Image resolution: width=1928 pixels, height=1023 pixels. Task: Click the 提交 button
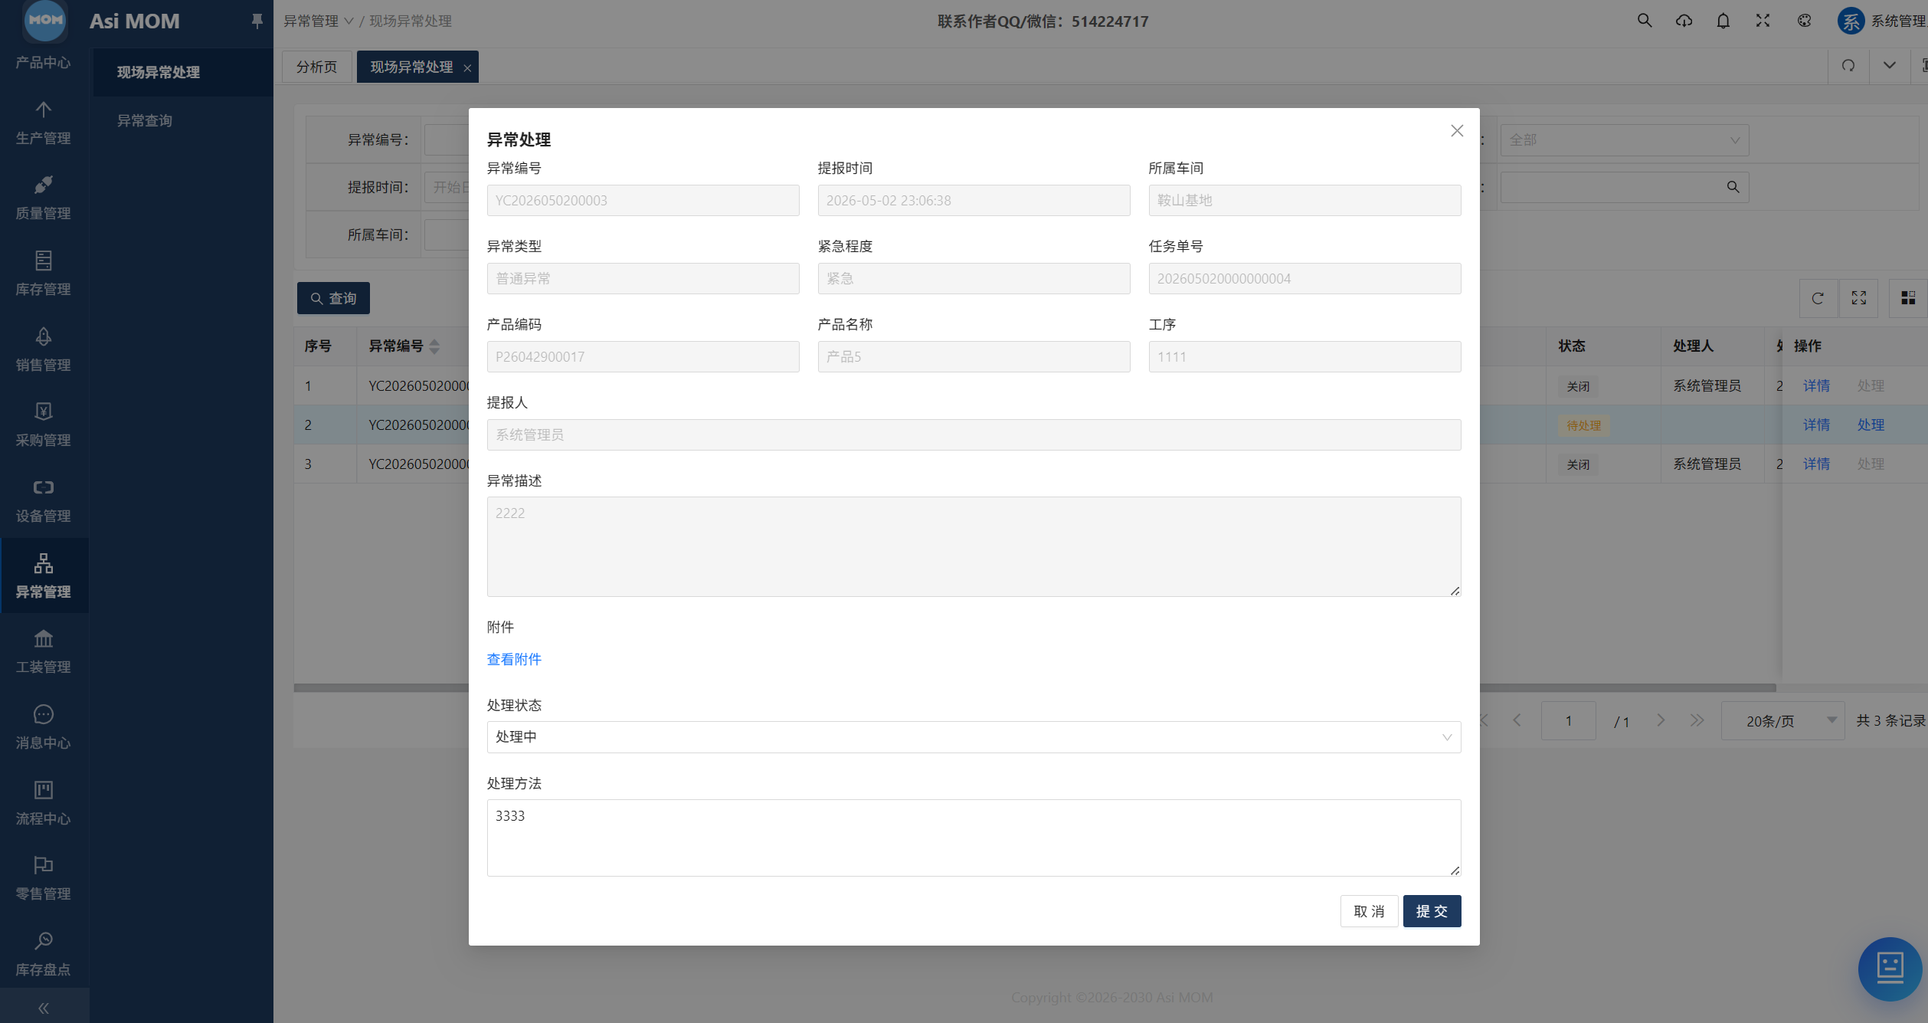(x=1432, y=911)
